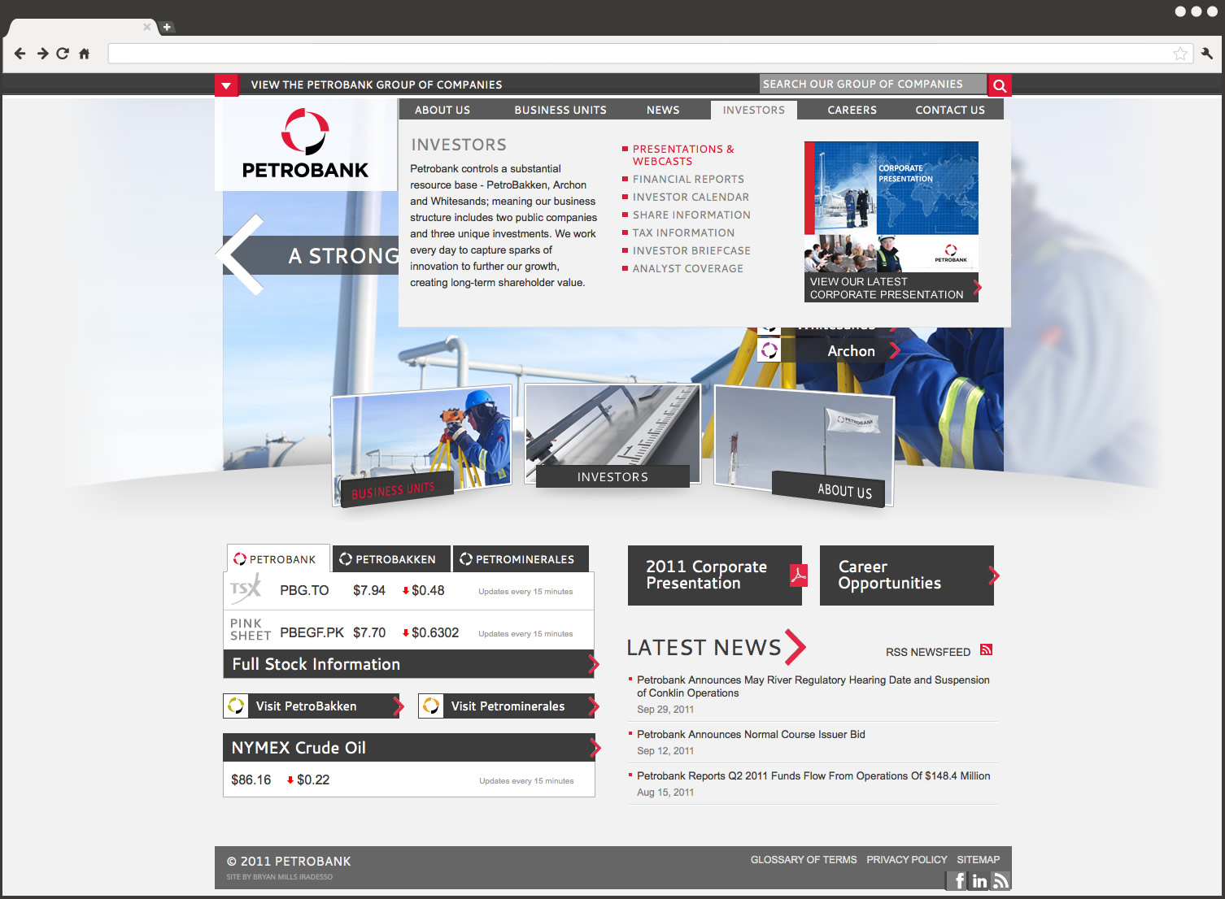This screenshot has height=899, width=1225.
Task: Click the RSS Newsfeed orange icon
Action: (x=986, y=650)
